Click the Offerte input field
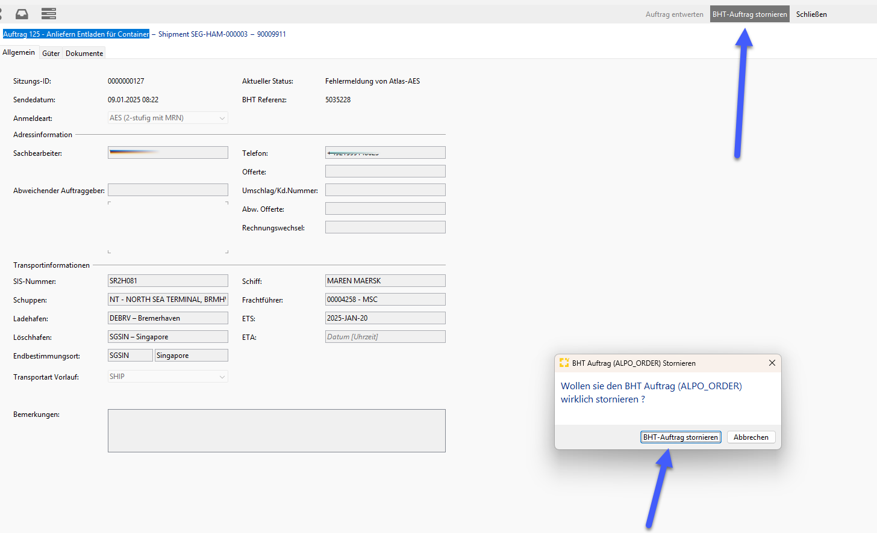The height and width of the screenshot is (533, 877). (385, 171)
